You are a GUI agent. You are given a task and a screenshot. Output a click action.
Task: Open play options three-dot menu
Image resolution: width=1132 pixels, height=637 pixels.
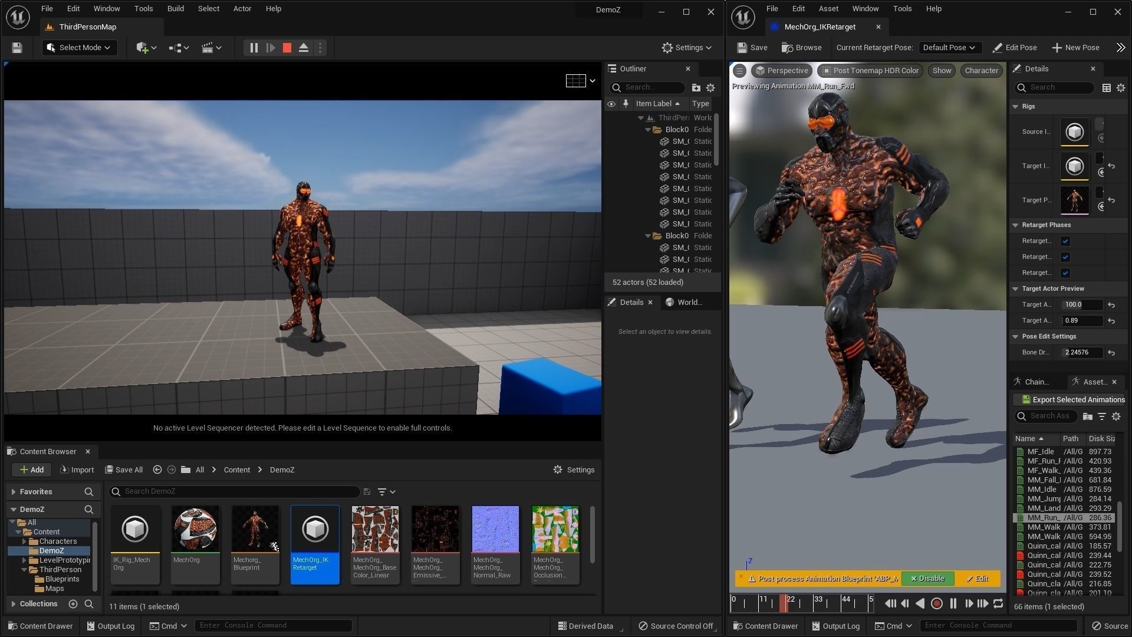(320, 48)
